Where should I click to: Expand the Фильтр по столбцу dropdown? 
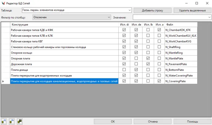[x=109, y=17]
